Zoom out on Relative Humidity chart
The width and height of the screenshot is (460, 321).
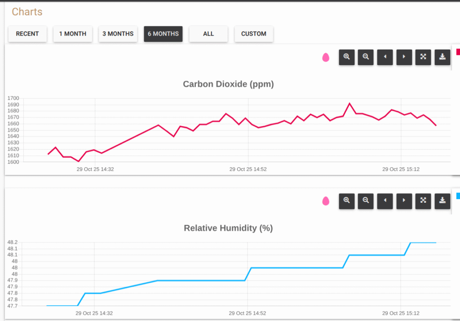[x=366, y=201]
